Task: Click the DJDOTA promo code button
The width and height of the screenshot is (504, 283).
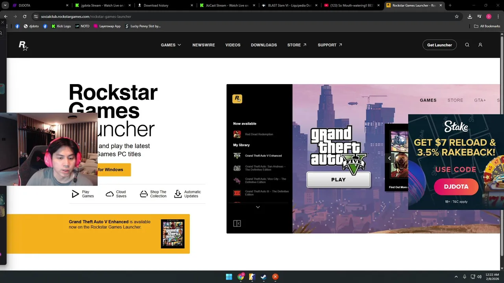Action: click(456, 187)
